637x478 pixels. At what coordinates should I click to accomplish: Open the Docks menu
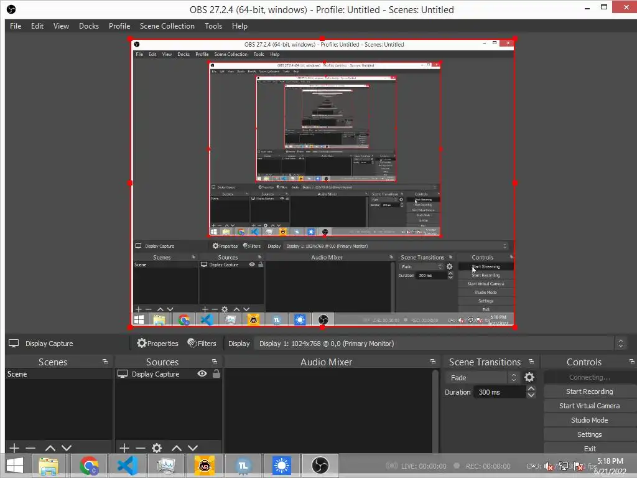coord(88,26)
